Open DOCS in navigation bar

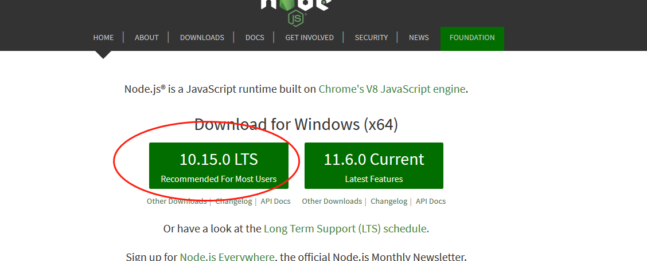click(x=255, y=37)
